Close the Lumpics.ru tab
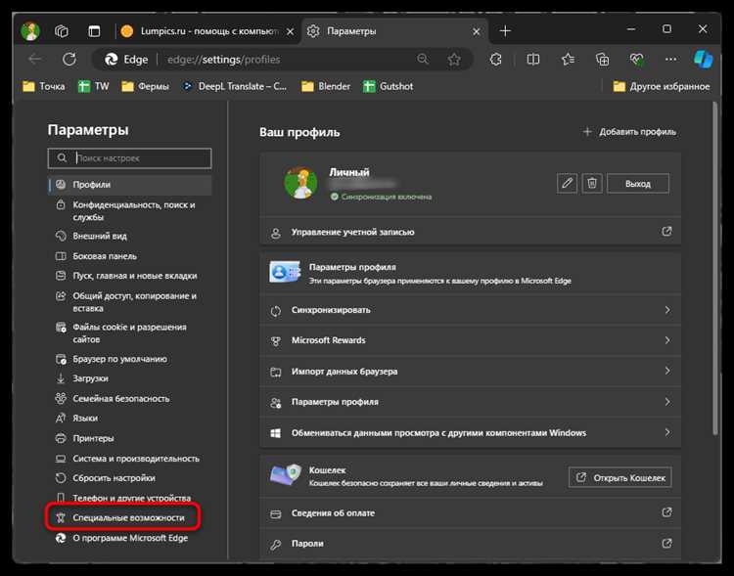Image resolution: width=734 pixels, height=576 pixels. pyautogui.click(x=291, y=31)
